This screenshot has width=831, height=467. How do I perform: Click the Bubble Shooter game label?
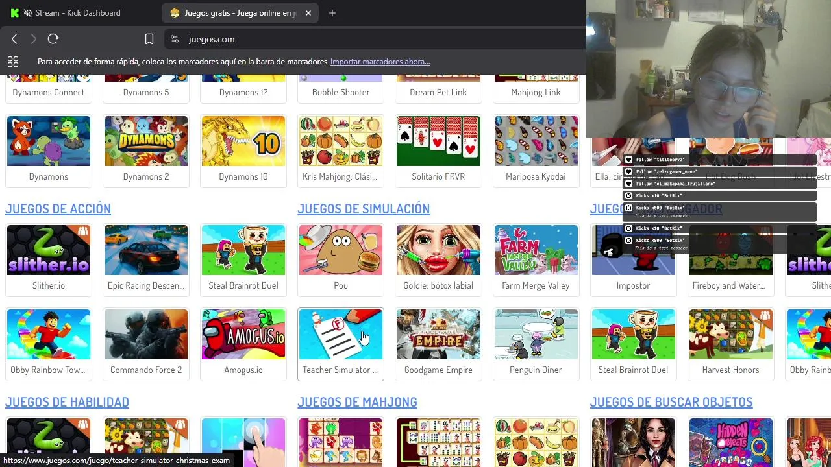point(341,92)
